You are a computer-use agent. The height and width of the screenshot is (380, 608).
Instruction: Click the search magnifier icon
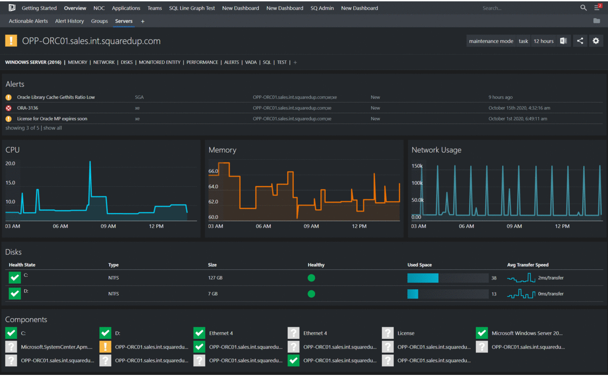584,8
